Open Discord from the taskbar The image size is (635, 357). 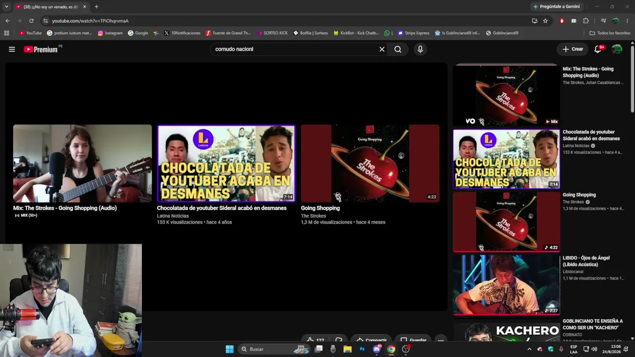(x=377, y=349)
